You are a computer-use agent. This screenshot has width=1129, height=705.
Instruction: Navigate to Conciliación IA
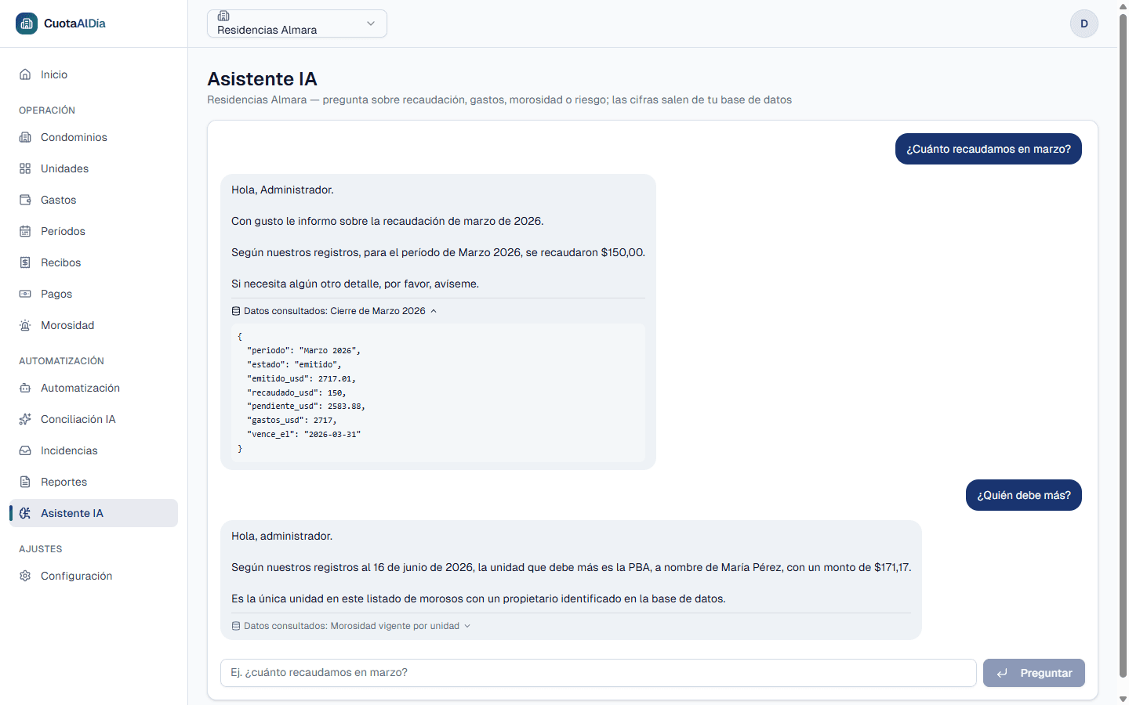click(x=93, y=419)
